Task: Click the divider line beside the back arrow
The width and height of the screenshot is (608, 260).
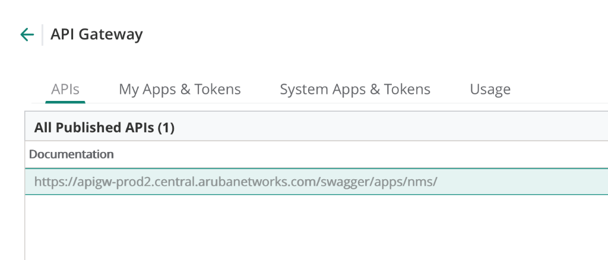Action: pyautogui.click(x=42, y=34)
